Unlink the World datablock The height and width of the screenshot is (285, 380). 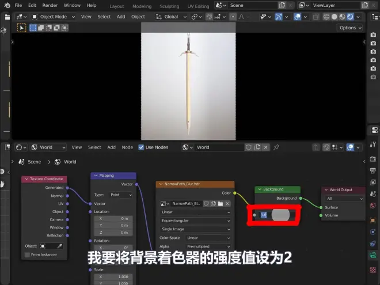click(265, 147)
